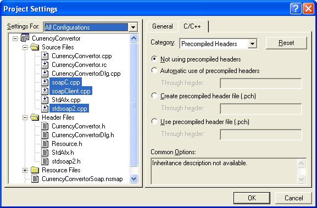Open the Category dropdown list
The height and width of the screenshot is (208, 317).
click(x=252, y=43)
